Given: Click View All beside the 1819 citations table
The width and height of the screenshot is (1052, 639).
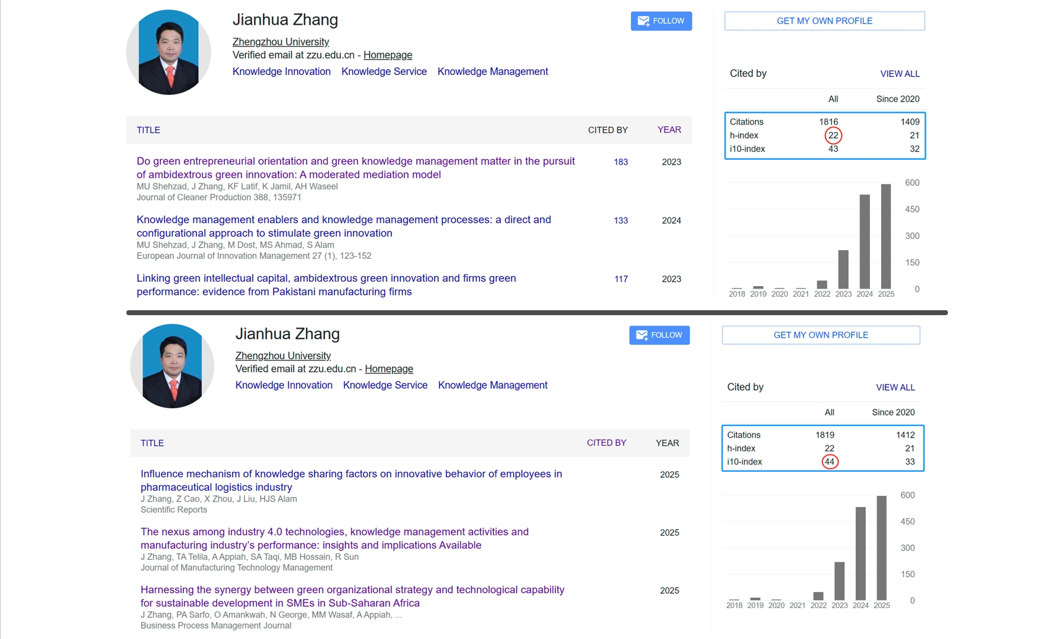Looking at the screenshot, I should point(895,388).
